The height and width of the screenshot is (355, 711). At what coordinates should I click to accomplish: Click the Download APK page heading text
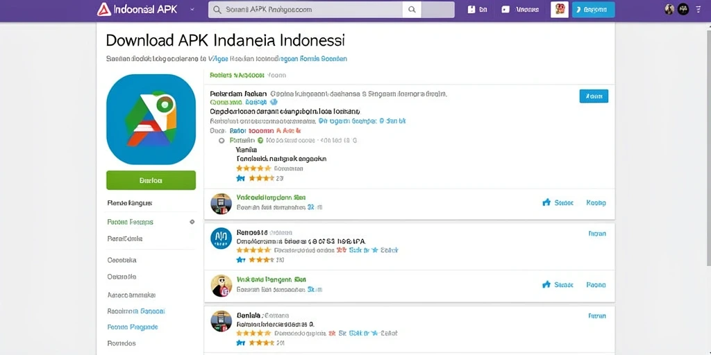pos(225,40)
